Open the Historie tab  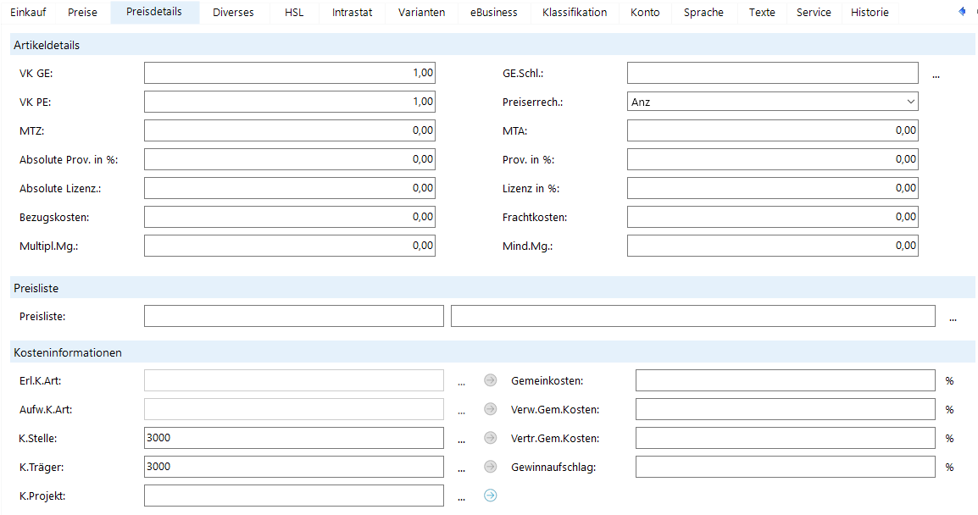(870, 13)
